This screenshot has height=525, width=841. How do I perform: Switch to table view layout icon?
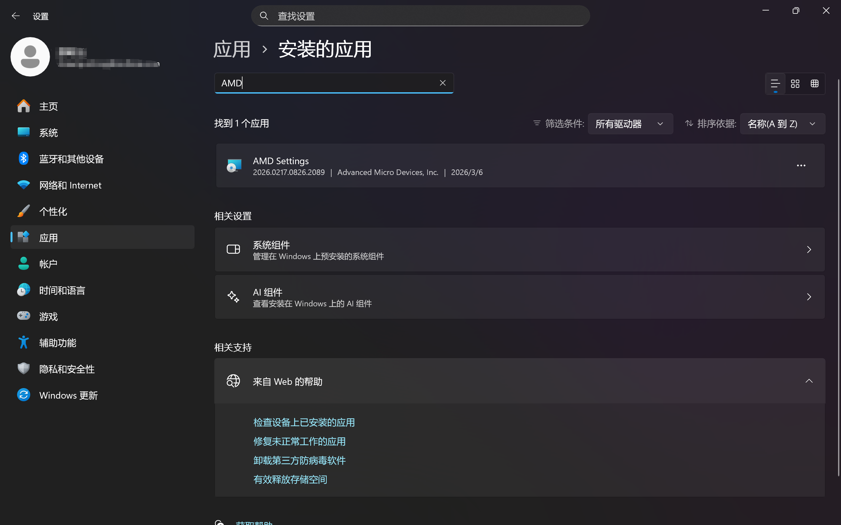coord(815,84)
